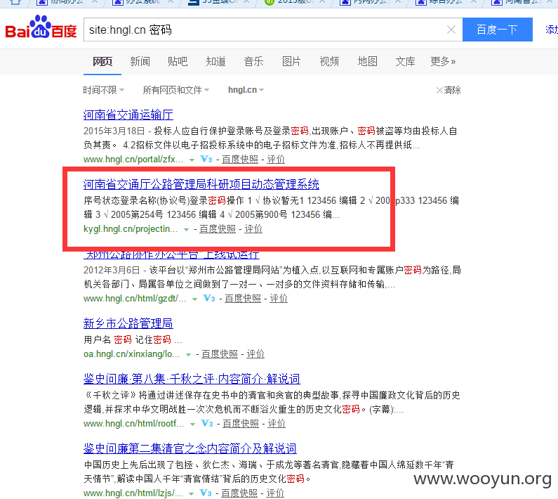The image size is (558, 499).
Task: Select the 网页 tab
Action: coord(102,62)
